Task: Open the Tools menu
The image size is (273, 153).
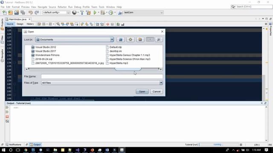Action: click(102, 7)
